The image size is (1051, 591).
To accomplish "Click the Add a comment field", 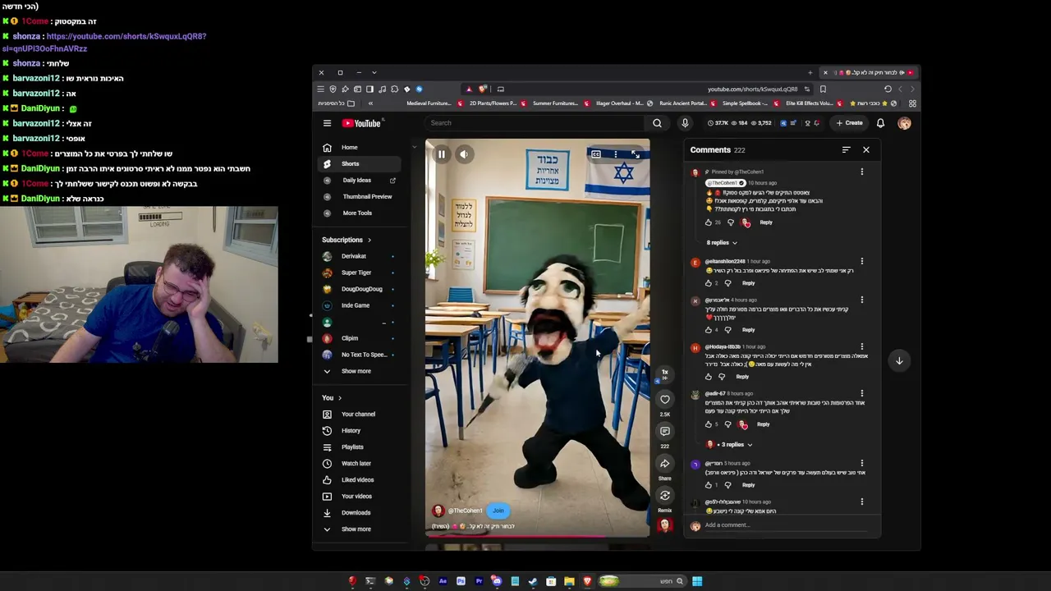I will click(785, 525).
